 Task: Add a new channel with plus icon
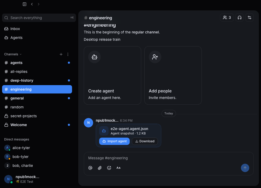click(61, 54)
